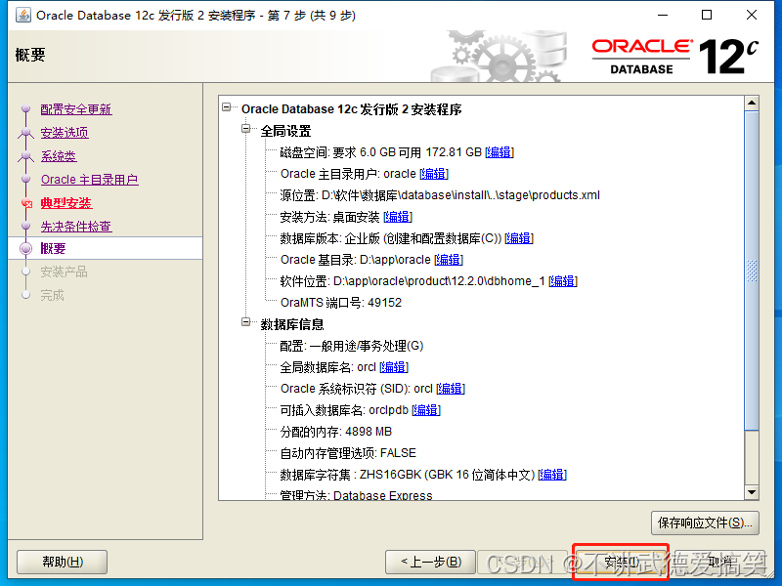Go to 先决条件检查 step
Image resolution: width=782 pixels, height=586 pixels.
[x=76, y=227]
